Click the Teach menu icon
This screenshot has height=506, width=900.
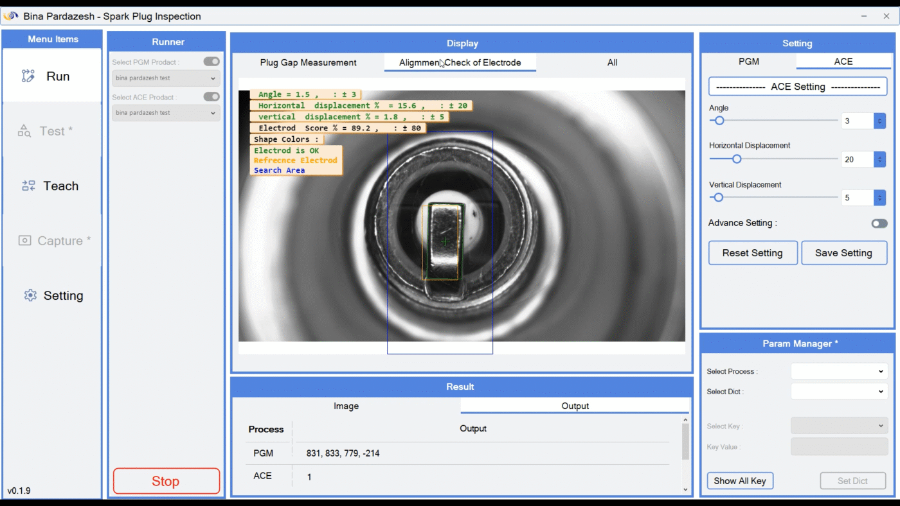[x=28, y=186]
